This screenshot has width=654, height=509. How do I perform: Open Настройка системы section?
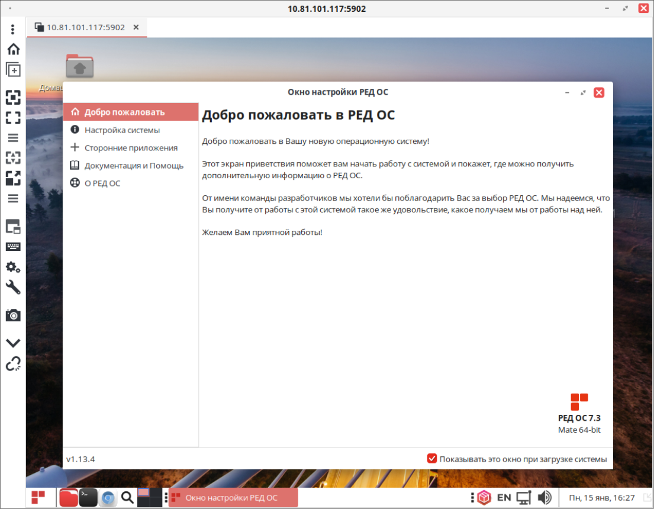click(131, 130)
